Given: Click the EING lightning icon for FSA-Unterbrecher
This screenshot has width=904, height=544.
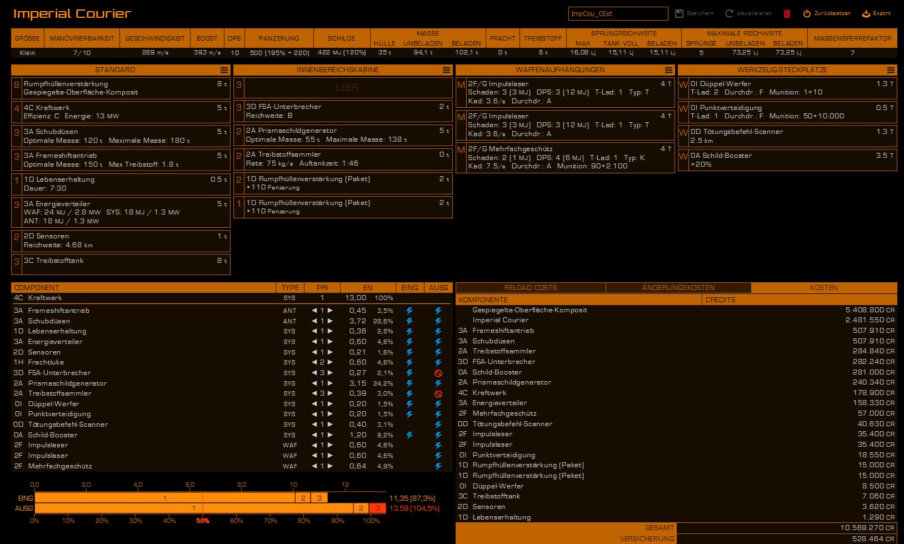Looking at the screenshot, I should pyautogui.click(x=409, y=373).
